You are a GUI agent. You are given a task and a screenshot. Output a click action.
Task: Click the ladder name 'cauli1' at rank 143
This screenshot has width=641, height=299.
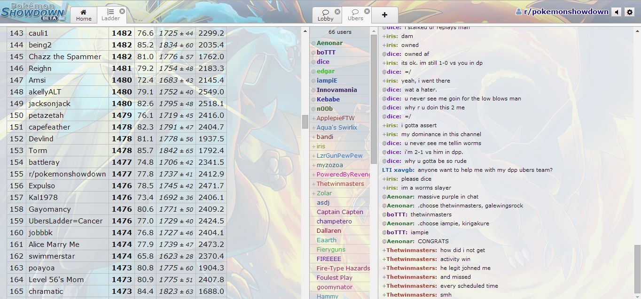click(39, 33)
